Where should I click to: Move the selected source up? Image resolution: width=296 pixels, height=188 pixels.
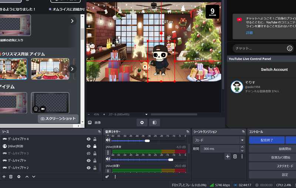[x=27, y=177]
